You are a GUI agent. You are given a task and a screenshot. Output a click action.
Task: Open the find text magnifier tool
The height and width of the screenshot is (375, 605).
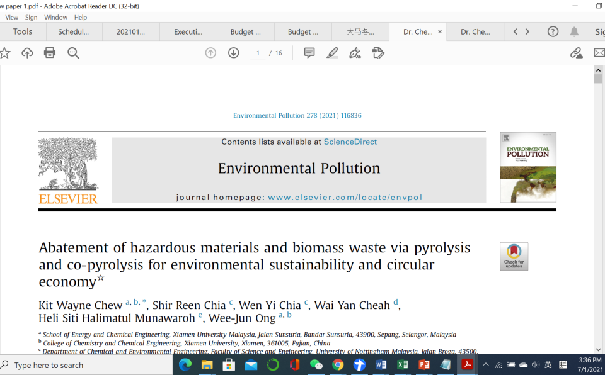(x=73, y=53)
